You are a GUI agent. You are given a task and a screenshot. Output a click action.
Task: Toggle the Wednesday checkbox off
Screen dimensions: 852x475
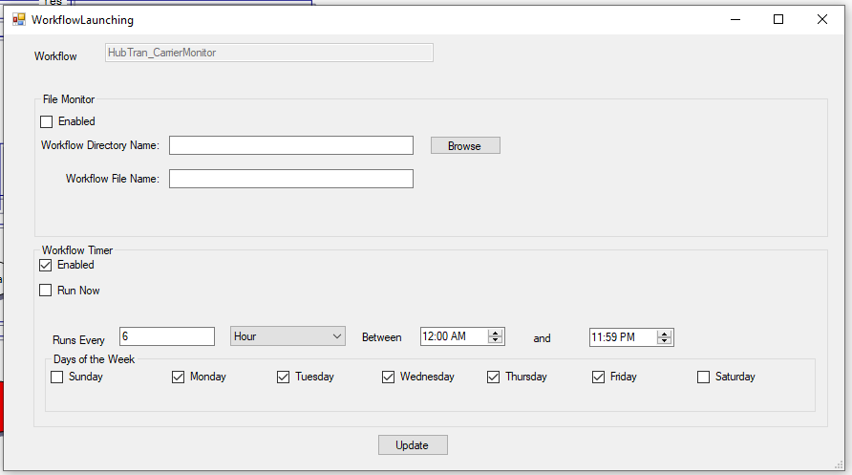click(389, 377)
